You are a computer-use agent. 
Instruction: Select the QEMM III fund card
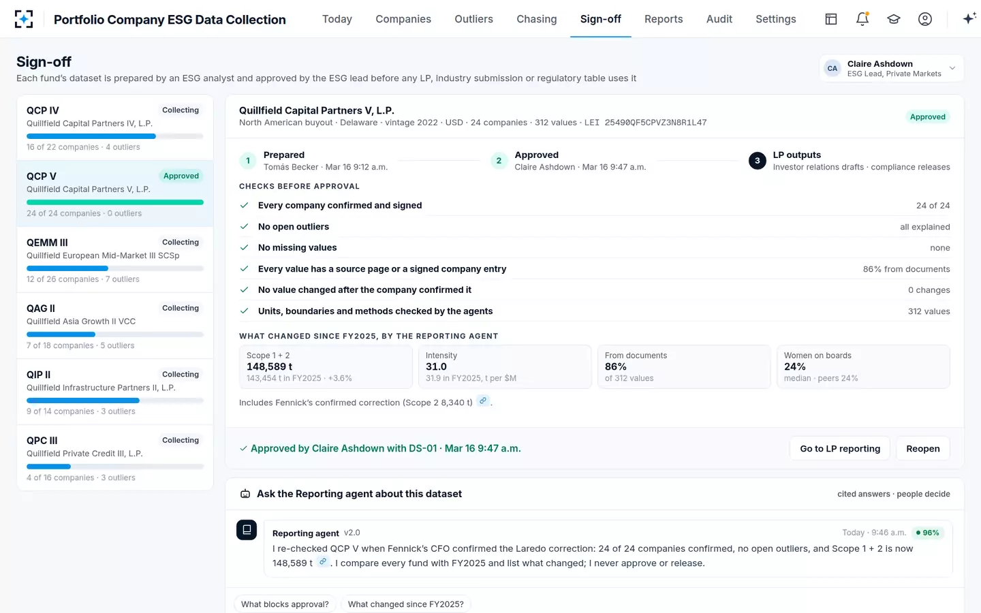tap(115, 260)
